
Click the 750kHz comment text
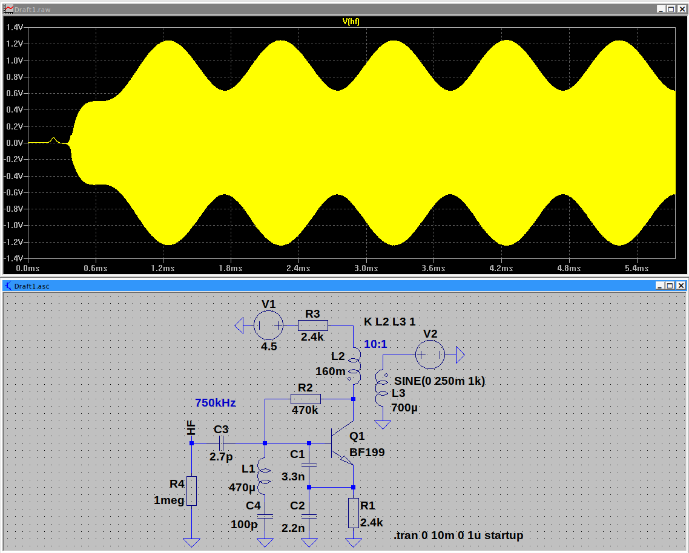pos(215,403)
